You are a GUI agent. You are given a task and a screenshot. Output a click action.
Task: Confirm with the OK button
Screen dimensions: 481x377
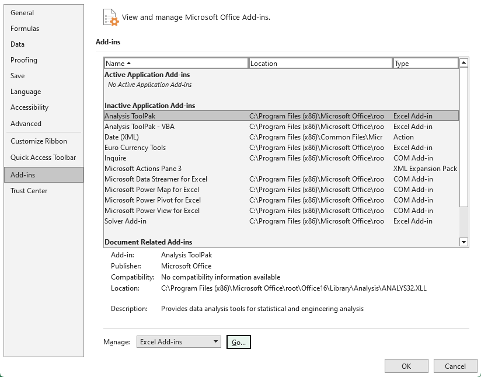click(406, 366)
